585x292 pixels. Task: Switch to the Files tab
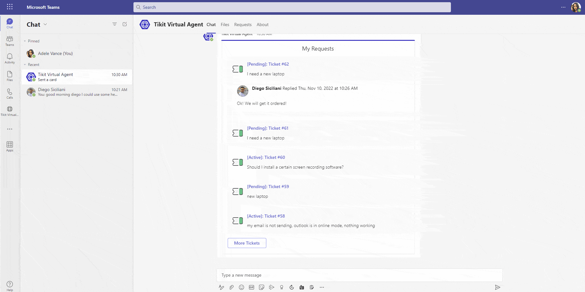225,24
